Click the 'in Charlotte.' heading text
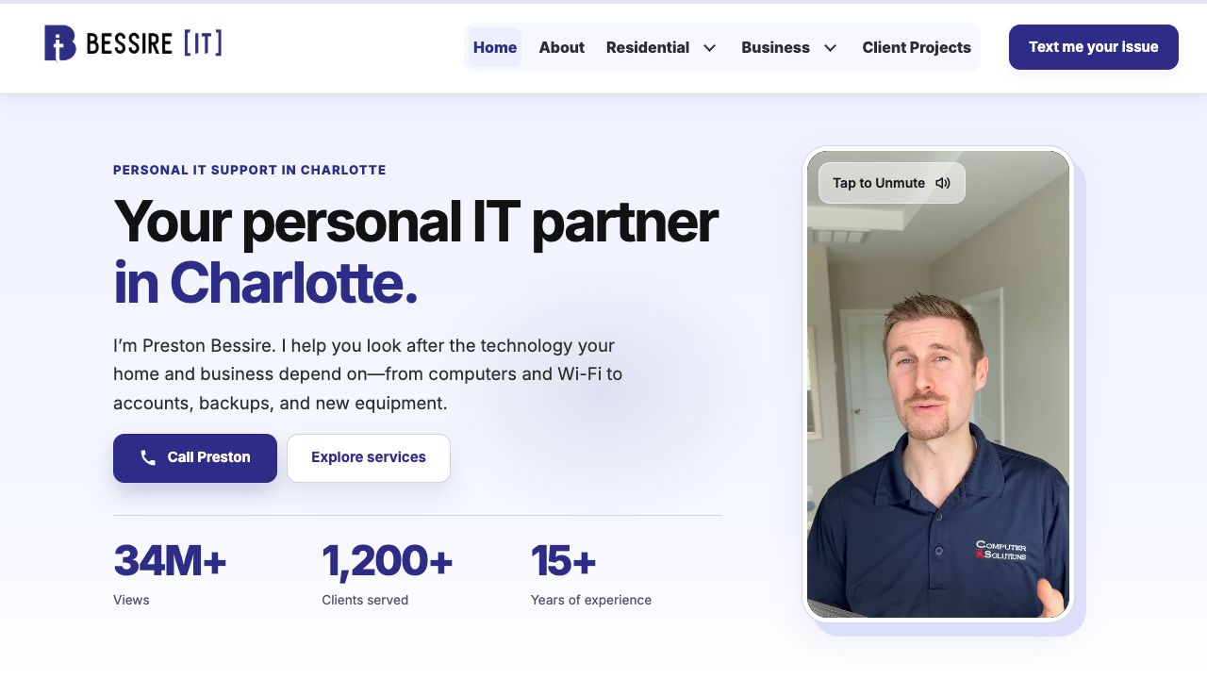 [x=265, y=283]
